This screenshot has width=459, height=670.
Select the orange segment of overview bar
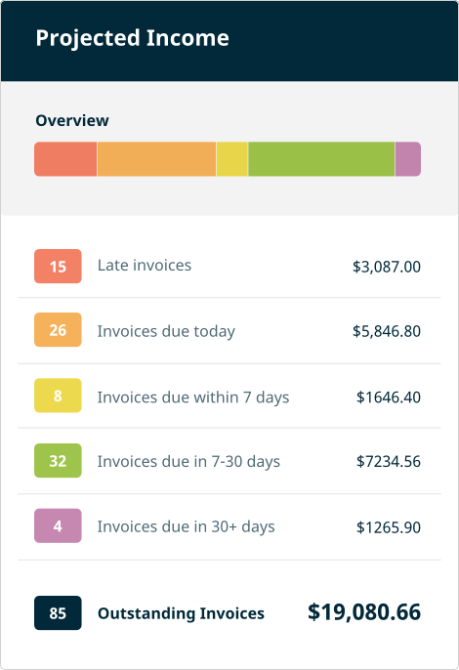tap(156, 159)
